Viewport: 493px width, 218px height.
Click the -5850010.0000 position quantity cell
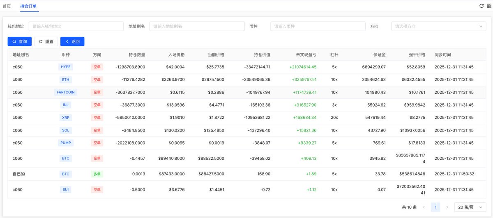point(131,118)
